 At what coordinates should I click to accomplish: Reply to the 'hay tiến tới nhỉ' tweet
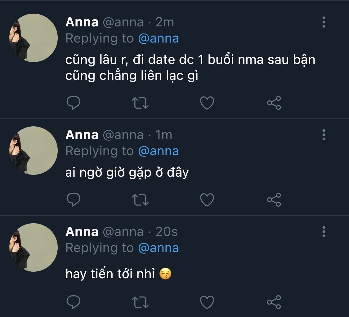(x=74, y=302)
